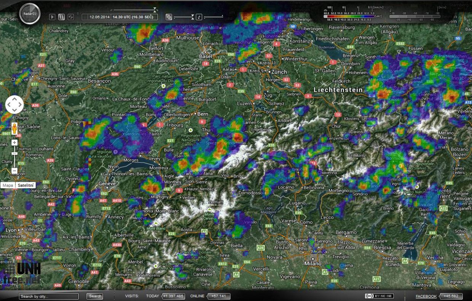Click the Bern city label

(x=203, y=114)
